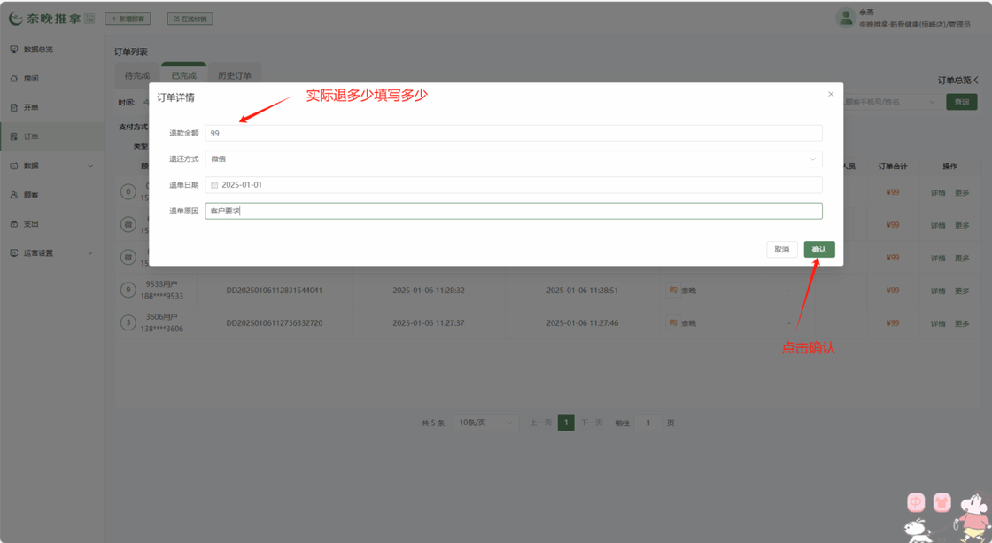
Task: Click 更多 link in 3606用户 row
Action: point(962,324)
